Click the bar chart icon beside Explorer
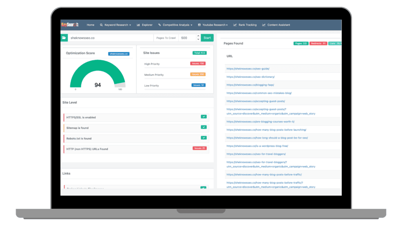Viewport: 402px width, 226px height. click(x=139, y=25)
